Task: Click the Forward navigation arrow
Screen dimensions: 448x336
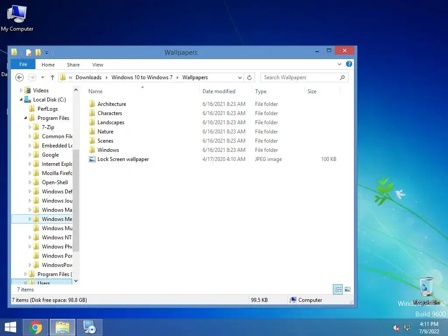Action: (x=32, y=77)
